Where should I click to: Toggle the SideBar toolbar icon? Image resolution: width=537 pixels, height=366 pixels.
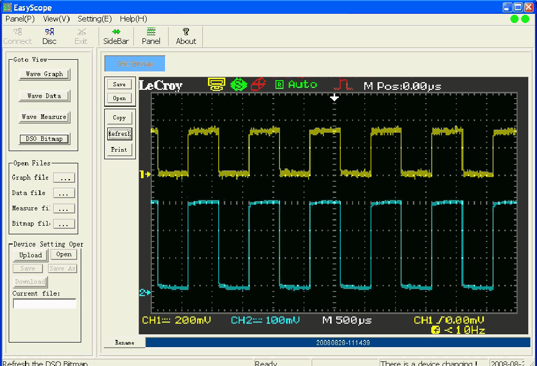click(x=116, y=36)
